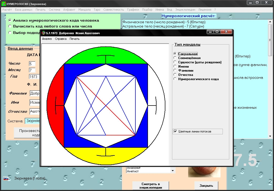
Task: Click the Зюрняева (Глоба) label
Action: (x=29, y=178)
